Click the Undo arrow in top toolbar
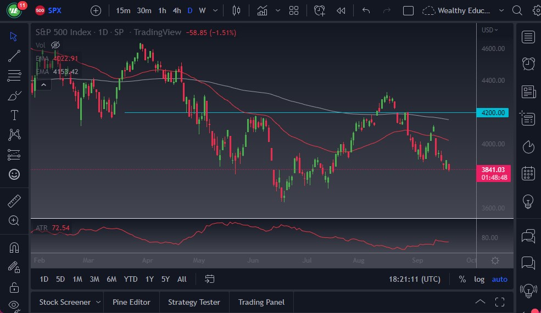Image resolution: width=541 pixels, height=313 pixels. point(366,10)
